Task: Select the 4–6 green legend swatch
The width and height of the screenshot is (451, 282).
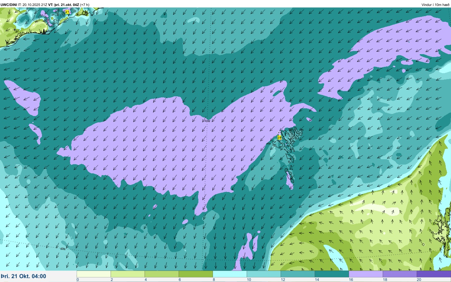Action: coord(162,274)
